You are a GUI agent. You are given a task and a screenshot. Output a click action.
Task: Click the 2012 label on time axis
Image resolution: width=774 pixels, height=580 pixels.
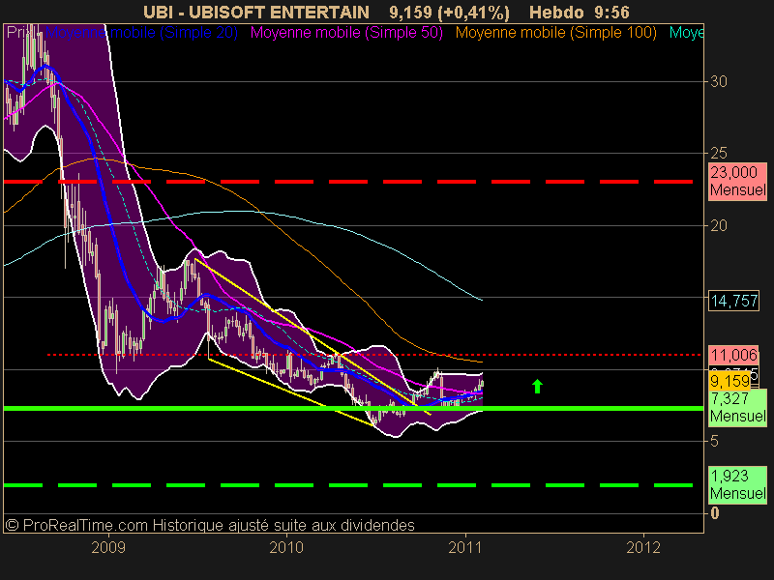(643, 547)
